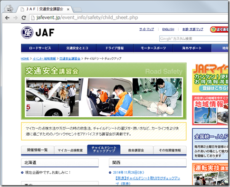The height and width of the screenshot is (187, 230).
Task: Switch to the 開催情報一覧 tab
Action: [38, 150]
